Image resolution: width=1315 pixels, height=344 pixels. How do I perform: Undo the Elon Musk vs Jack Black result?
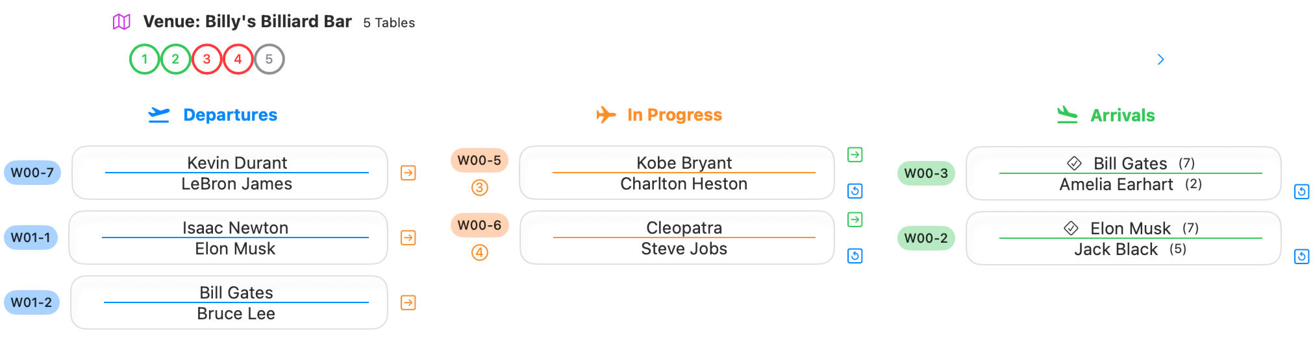[1301, 256]
